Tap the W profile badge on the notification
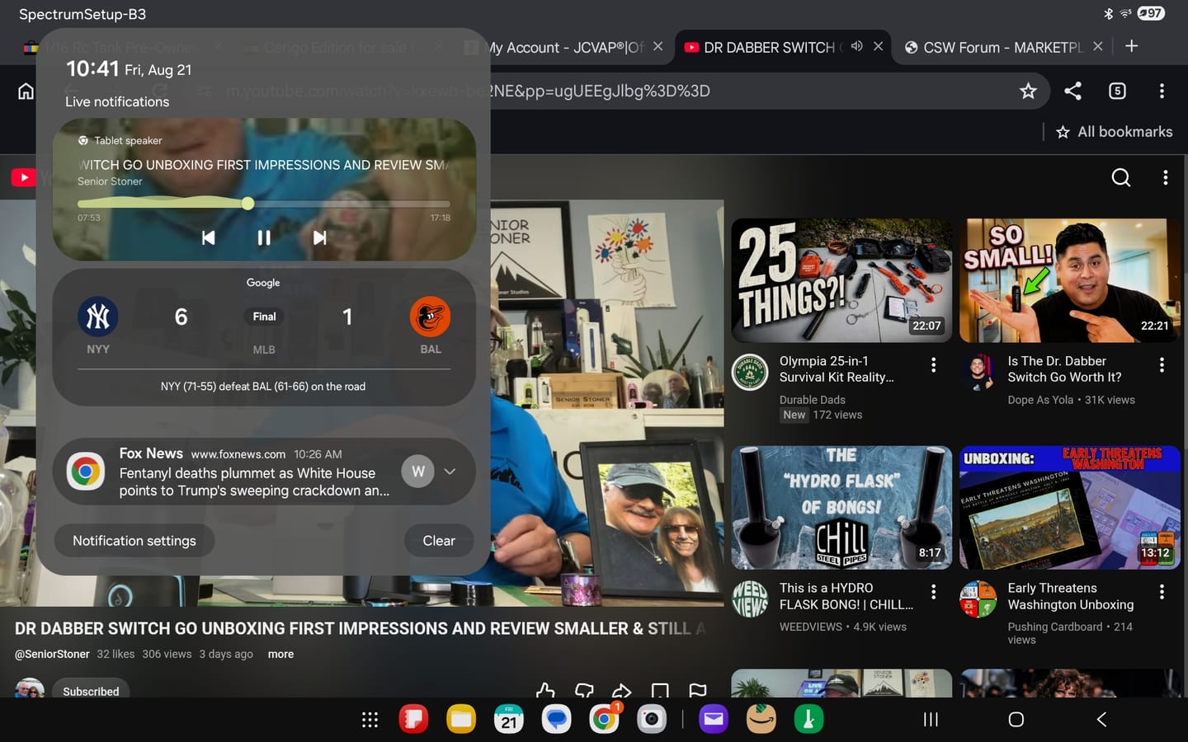The width and height of the screenshot is (1188, 742). click(418, 472)
